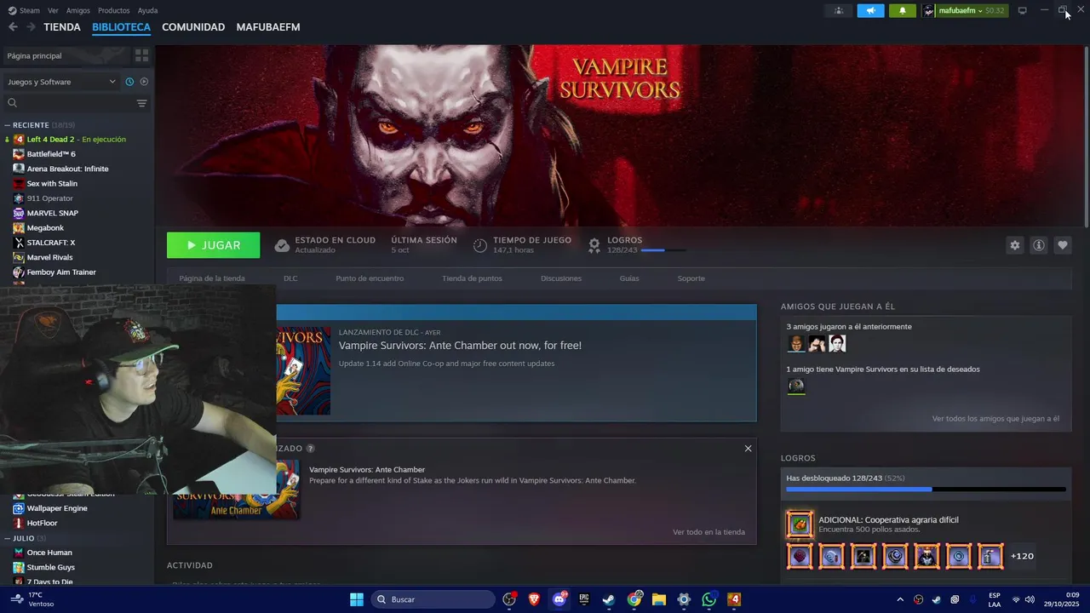The height and width of the screenshot is (613, 1090).
Task: Close the Ante Chamber recommendation card
Action: point(748,449)
